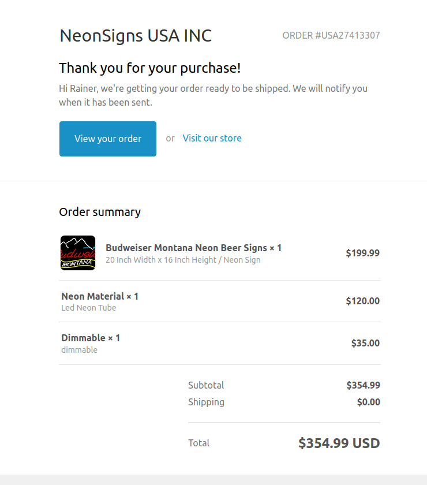Click the Shipping label
This screenshot has width=427, height=485.
tap(206, 402)
